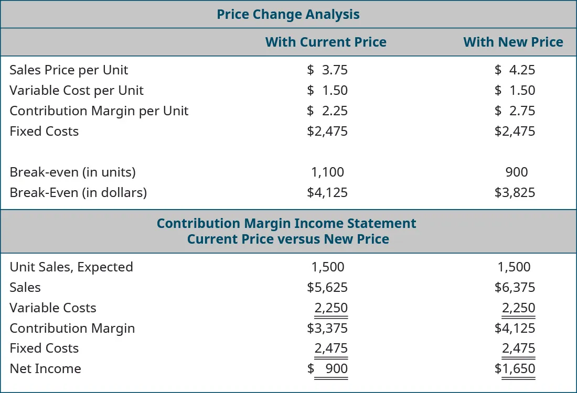Click the Variable Cost per Unit label
This screenshot has width=577, height=393.
(x=77, y=91)
